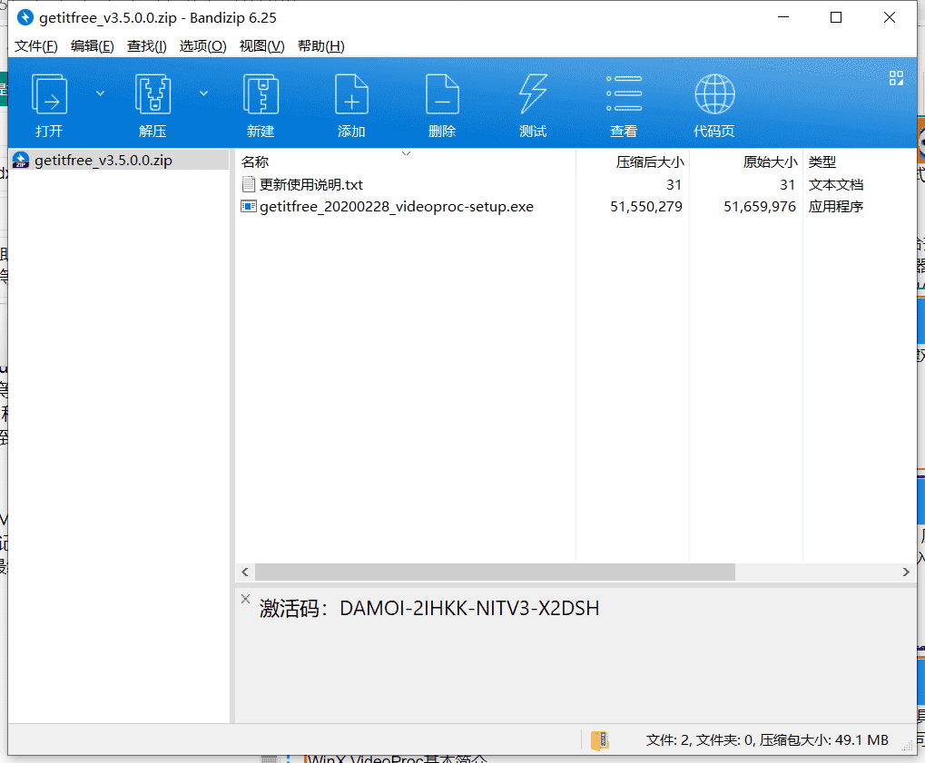
Task: Click the View (查看) list icon
Action: [x=625, y=93]
